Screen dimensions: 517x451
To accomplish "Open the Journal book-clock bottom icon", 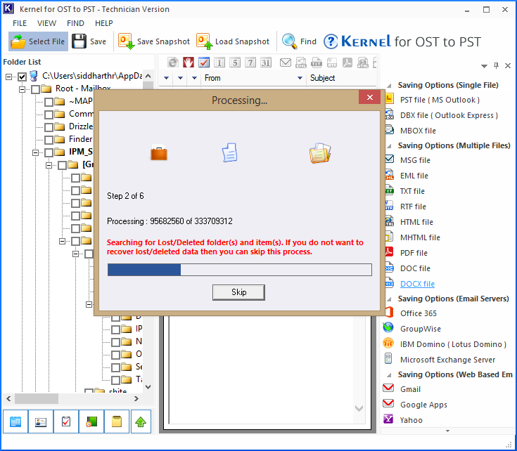I will 91,421.
